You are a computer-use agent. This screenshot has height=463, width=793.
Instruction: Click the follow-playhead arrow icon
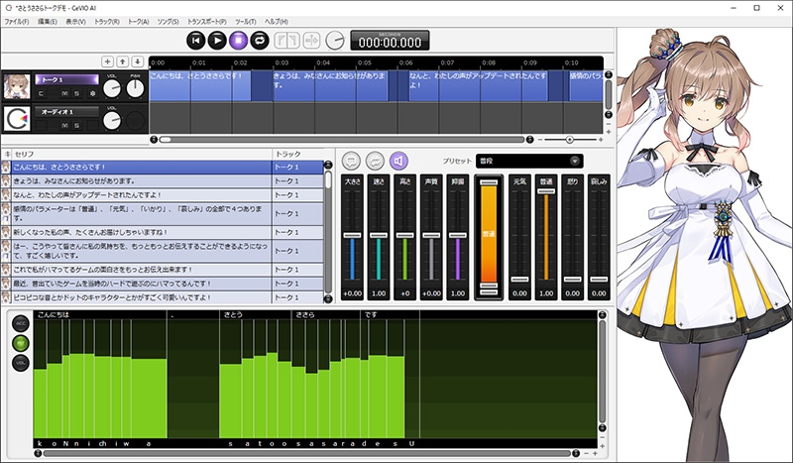312,40
